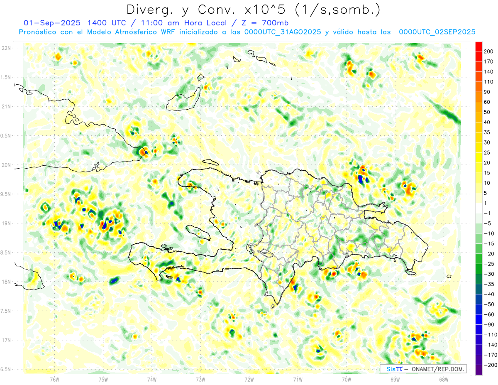The image size is (498, 385).
Task: Click the '0.5N' latitude axis label
Action: (x=6, y=136)
